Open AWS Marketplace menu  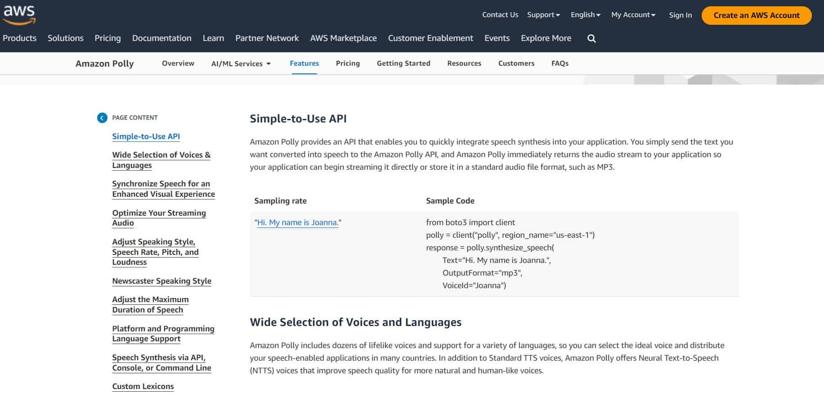pyautogui.click(x=343, y=38)
